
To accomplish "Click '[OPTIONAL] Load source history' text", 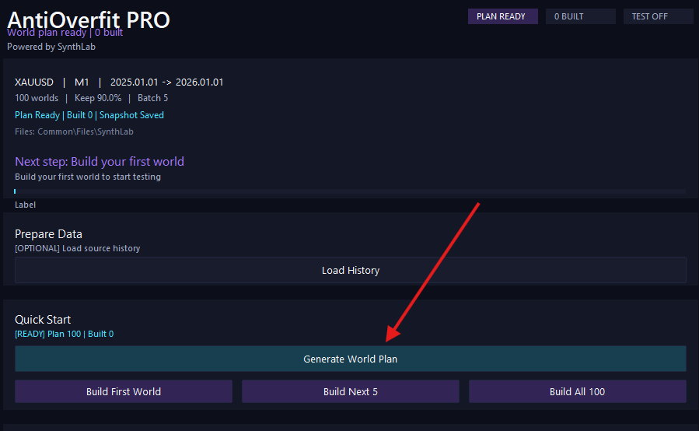I will (78, 248).
